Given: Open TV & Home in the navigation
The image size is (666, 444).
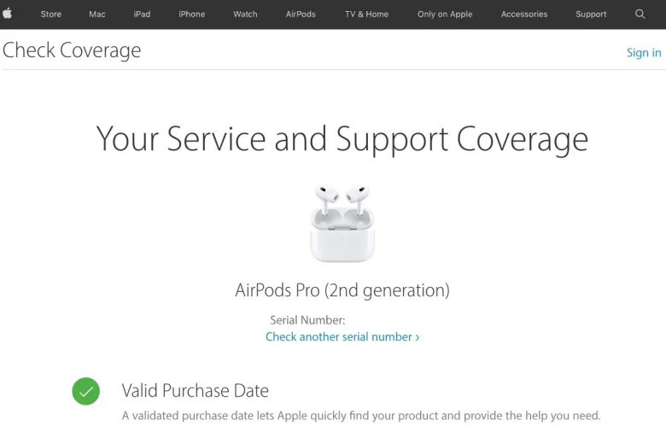Looking at the screenshot, I should (366, 15).
